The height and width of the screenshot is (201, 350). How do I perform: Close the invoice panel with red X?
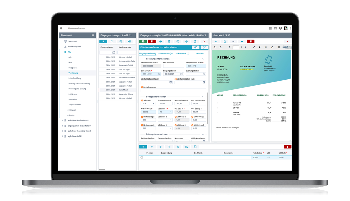tap(204, 41)
